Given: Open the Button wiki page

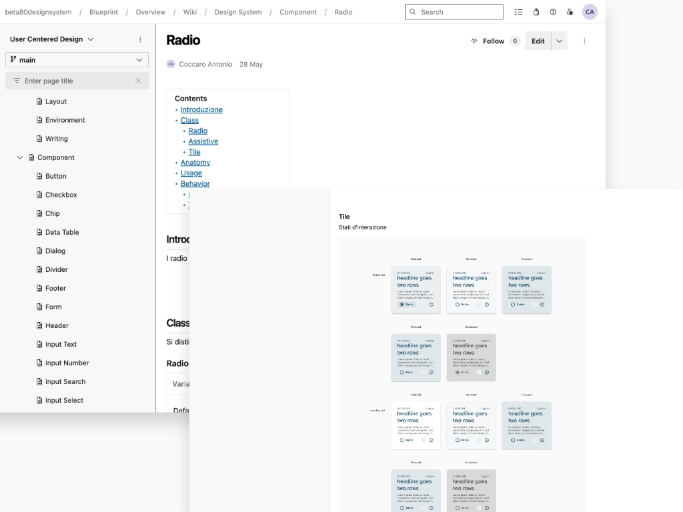Looking at the screenshot, I should tap(56, 176).
